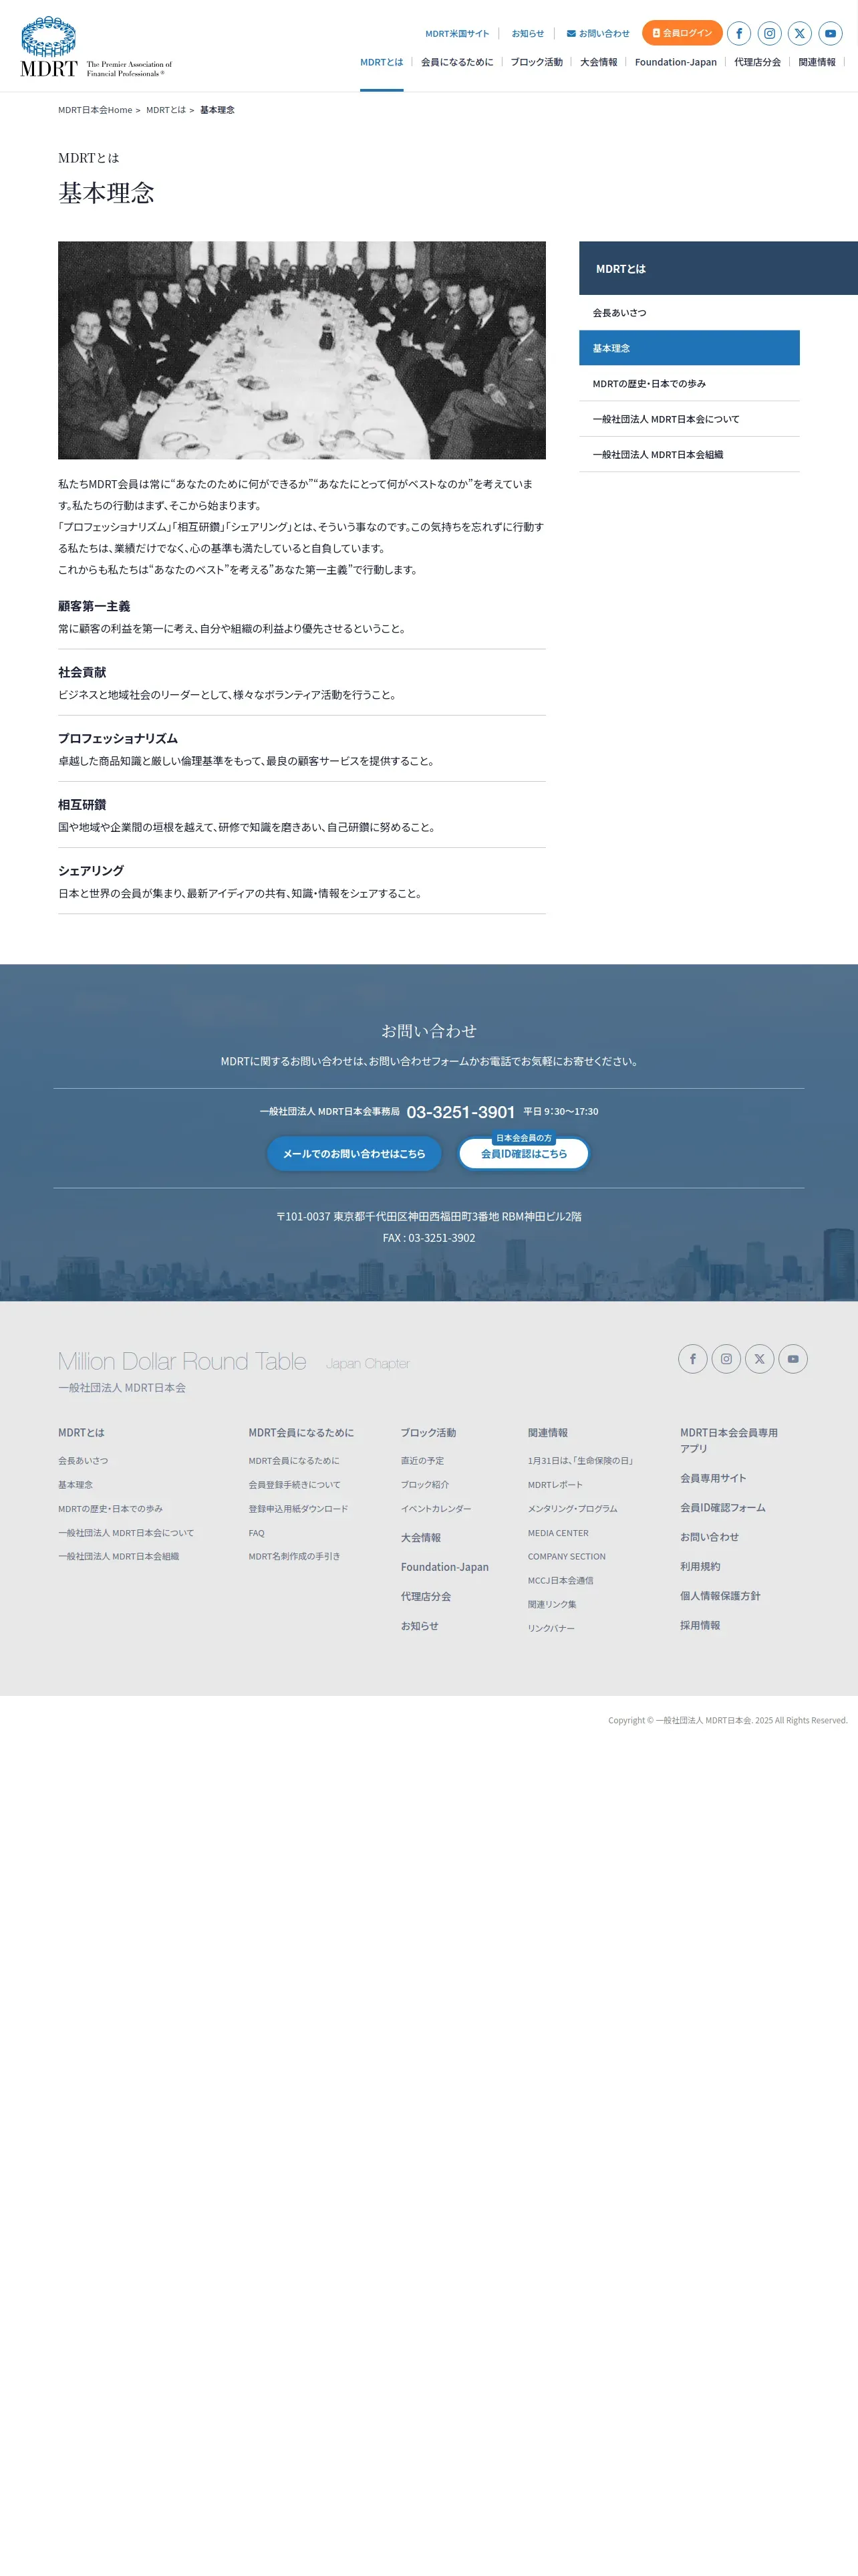Open footer link 会員登録手続きについて
This screenshot has width=858, height=2576.
click(295, 1485)
